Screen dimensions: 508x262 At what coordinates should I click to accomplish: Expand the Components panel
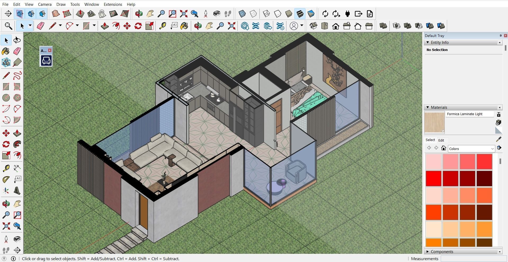[428, 252]
